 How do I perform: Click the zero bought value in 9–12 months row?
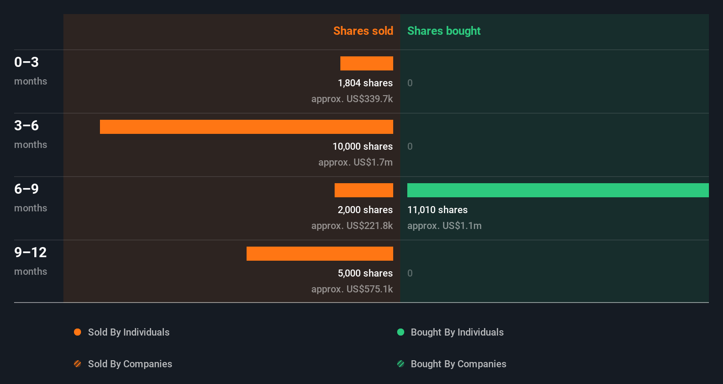coord(410,273)
